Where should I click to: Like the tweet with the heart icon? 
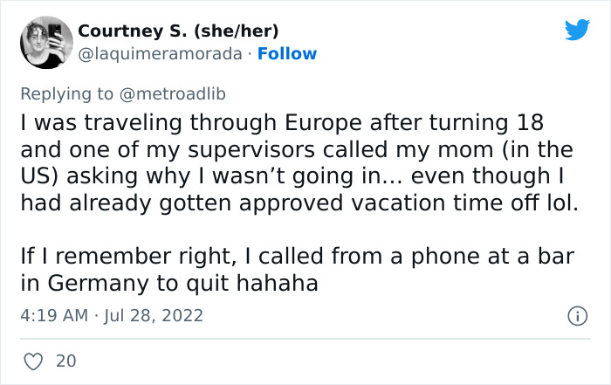pyautogui.click(x=31, y=360)
